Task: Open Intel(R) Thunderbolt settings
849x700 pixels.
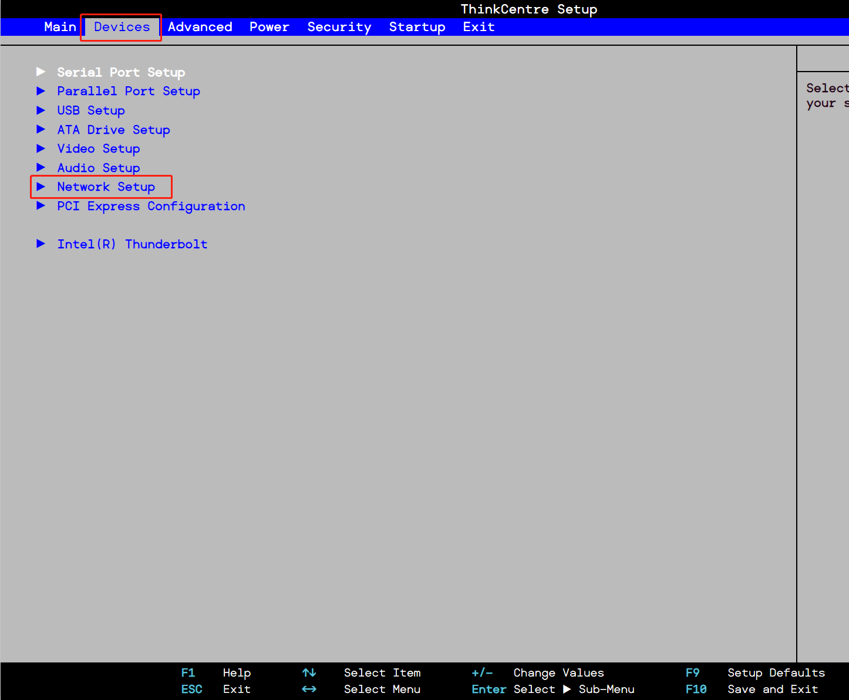Action: point(132,244)
